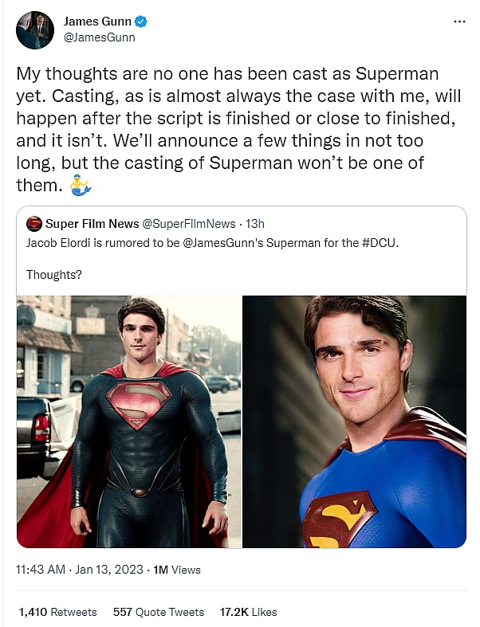Image resolution: width=480 pixels, height=627 pixels.
Task: Open the tweet's more options menu
Action: (x=459, y=22)
